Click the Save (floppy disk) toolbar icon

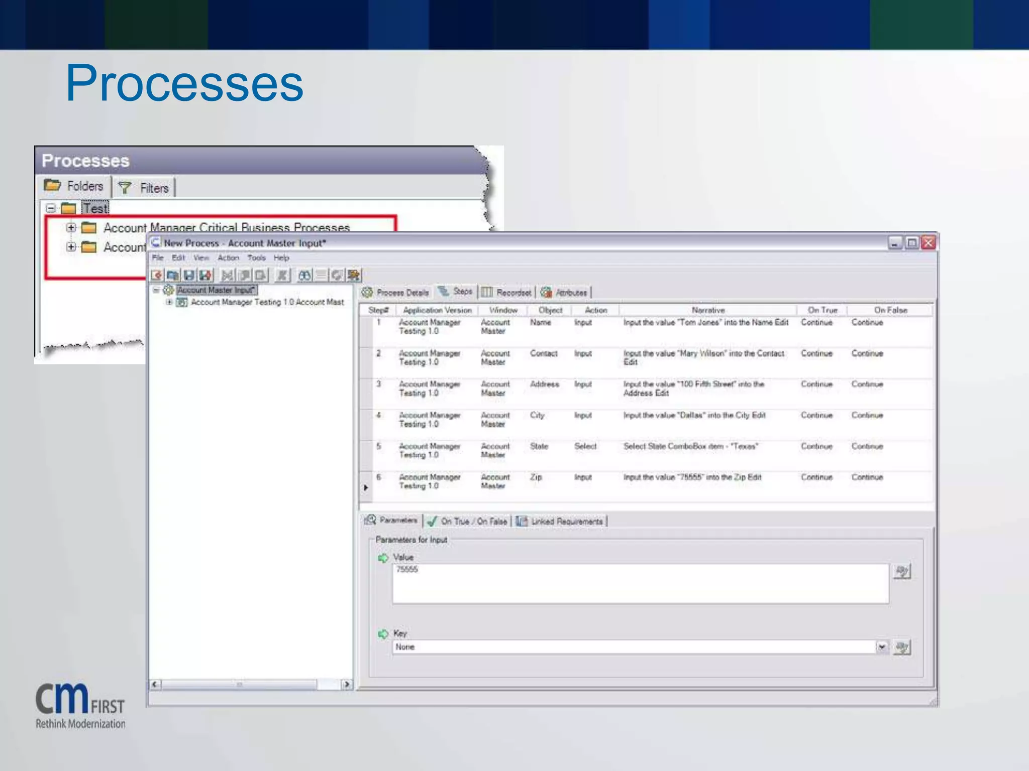coord(189,275)
